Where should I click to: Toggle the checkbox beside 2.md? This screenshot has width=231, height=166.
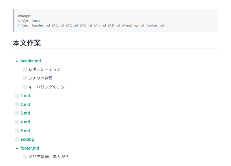point(17,104)
